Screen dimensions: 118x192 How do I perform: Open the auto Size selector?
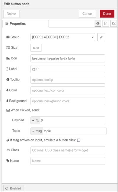(x=36, y=48)
